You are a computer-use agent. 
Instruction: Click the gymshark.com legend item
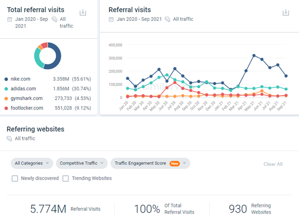tap(27, 99)
